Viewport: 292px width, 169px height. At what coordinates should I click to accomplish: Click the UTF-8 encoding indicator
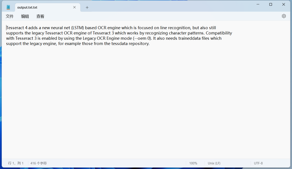(x=258, y=163)
